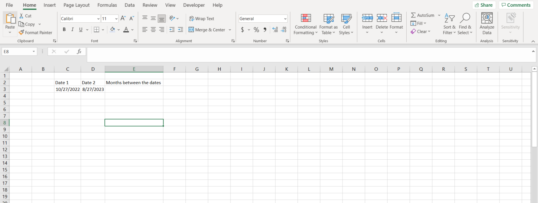Toggle Underline formatting
Screen dimensions: 538x203
point(81,30)
